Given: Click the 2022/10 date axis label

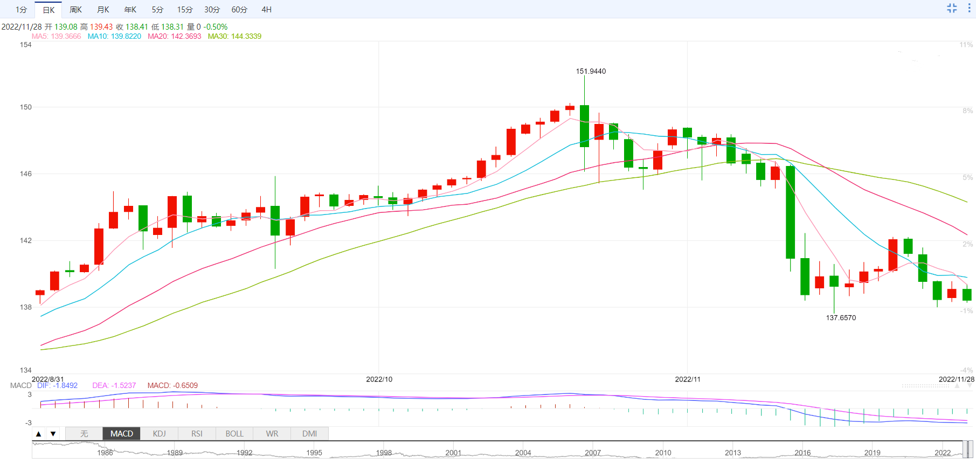Looking at the screenshot, I should pyautogui.click(x=379, y=379).
